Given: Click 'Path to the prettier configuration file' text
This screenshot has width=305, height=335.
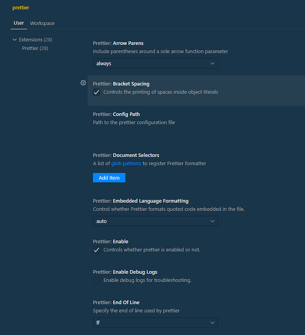Looking at the screenshot, I should click(134, 122).
